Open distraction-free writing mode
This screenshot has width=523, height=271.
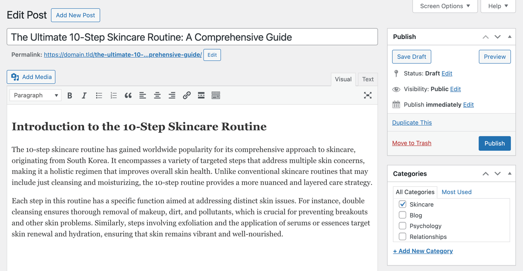(368, 95)
